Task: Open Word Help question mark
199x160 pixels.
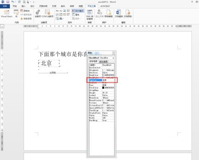Action: coord(192,2)
